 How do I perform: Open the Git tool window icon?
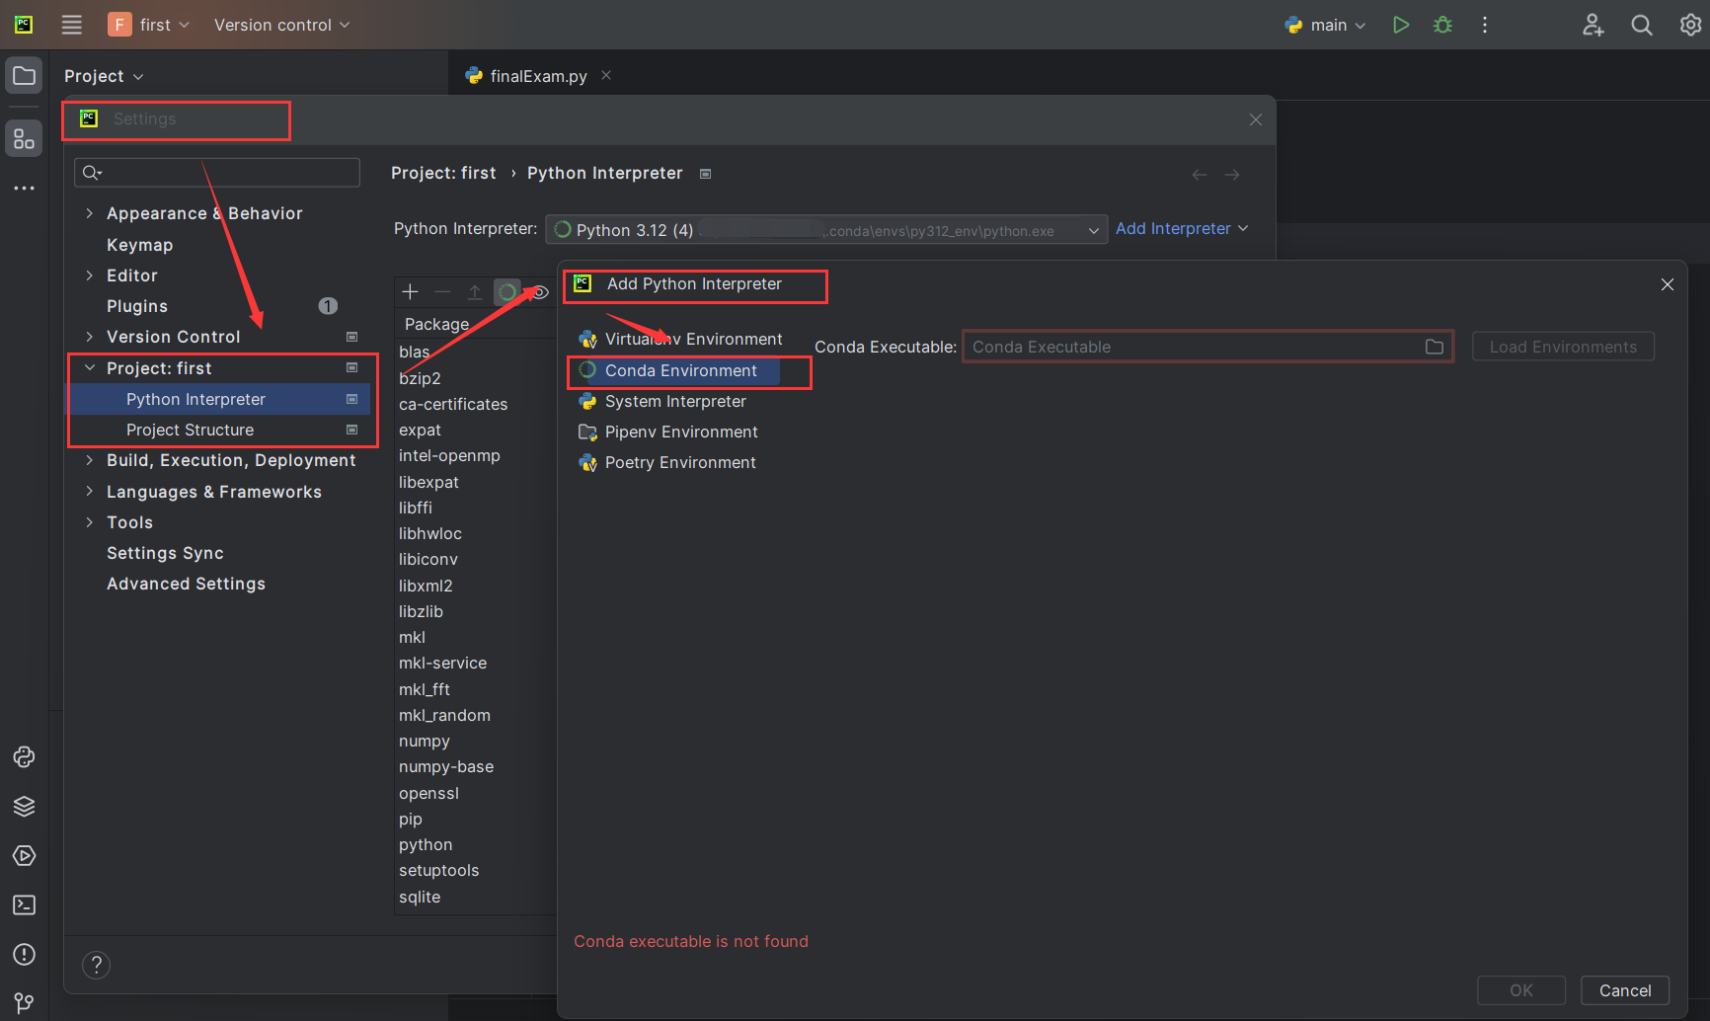24,1004
